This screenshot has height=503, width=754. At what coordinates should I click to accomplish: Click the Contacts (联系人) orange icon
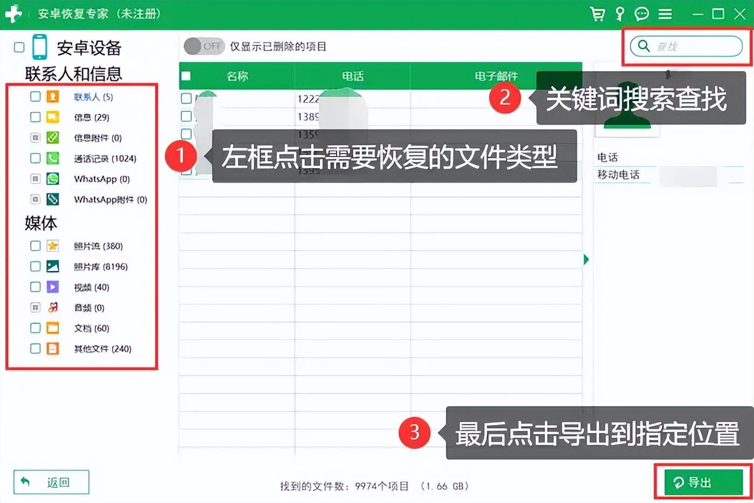click(x=52, y=96)
